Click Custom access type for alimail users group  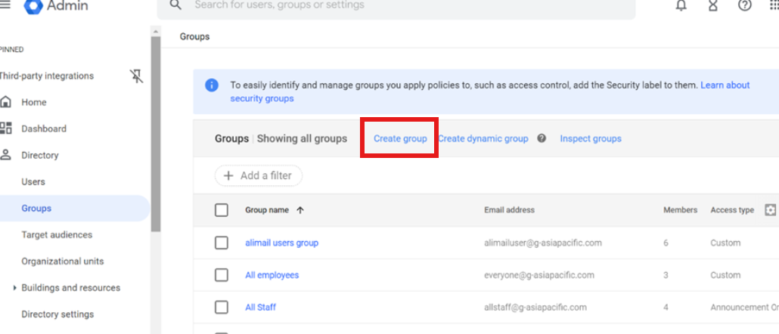[725, 243]
